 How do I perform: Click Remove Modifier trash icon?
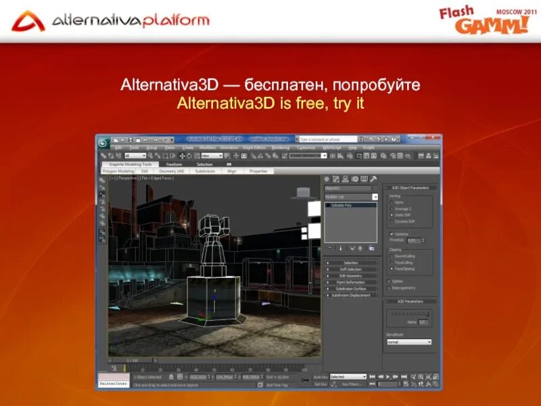point(360,248)
